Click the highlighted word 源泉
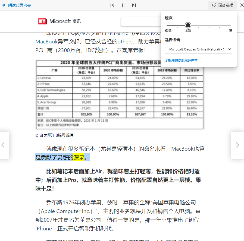This screenshot has height=241, width=244. coord(79,157)
